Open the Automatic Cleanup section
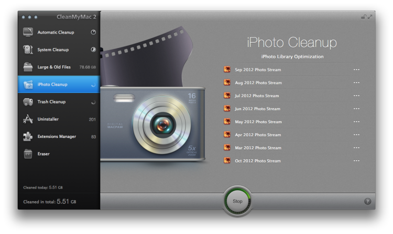This screenshot has width=393, height=234. (59, 32)
